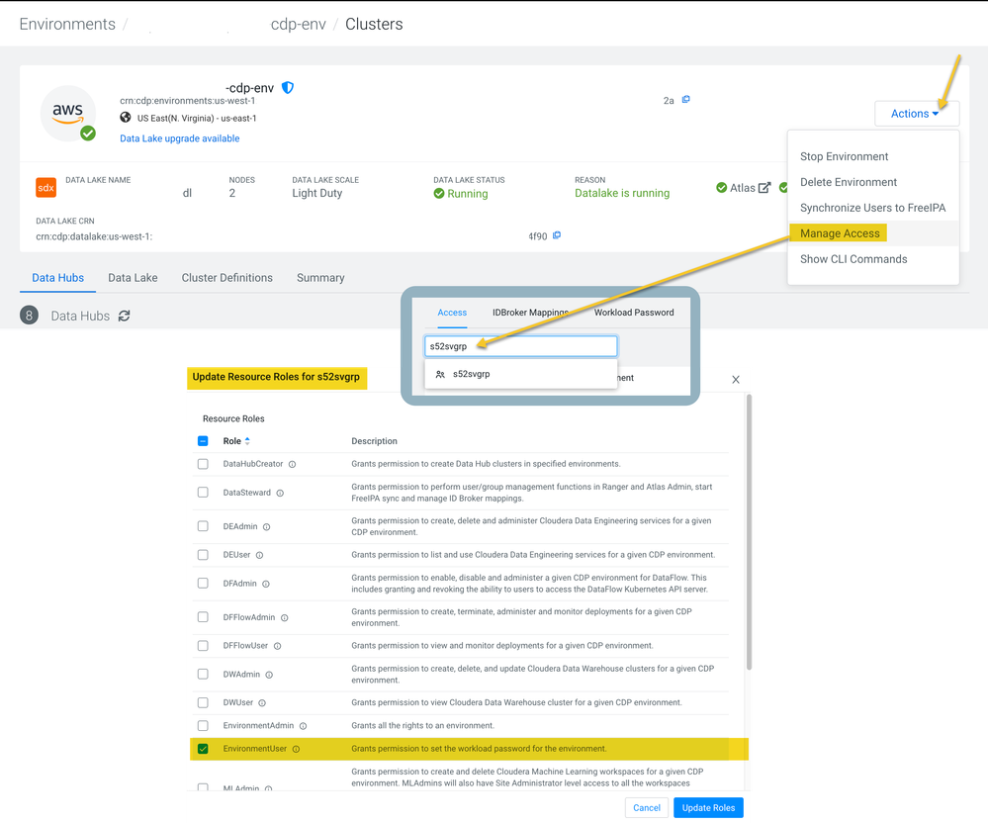Click the blue shield icon beside cdp-env
The height and width of the screenshot is (823, 988).
288,88
